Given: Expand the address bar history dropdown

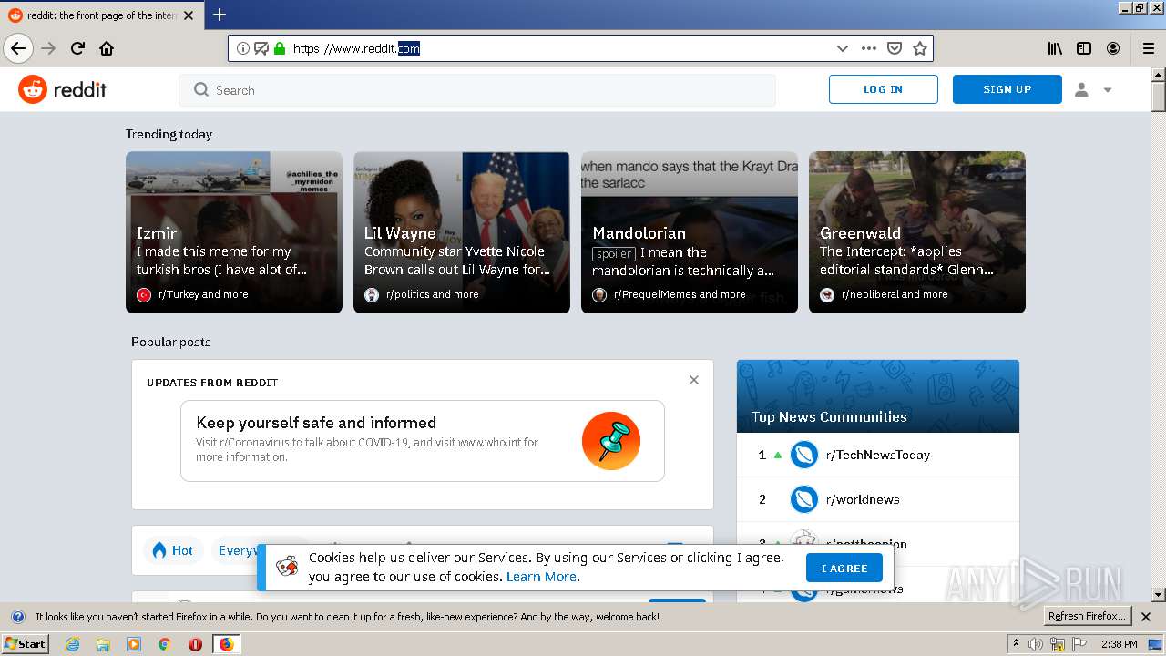Looking at the screenshot, I should pyautogui.click(x=843, y=48).
